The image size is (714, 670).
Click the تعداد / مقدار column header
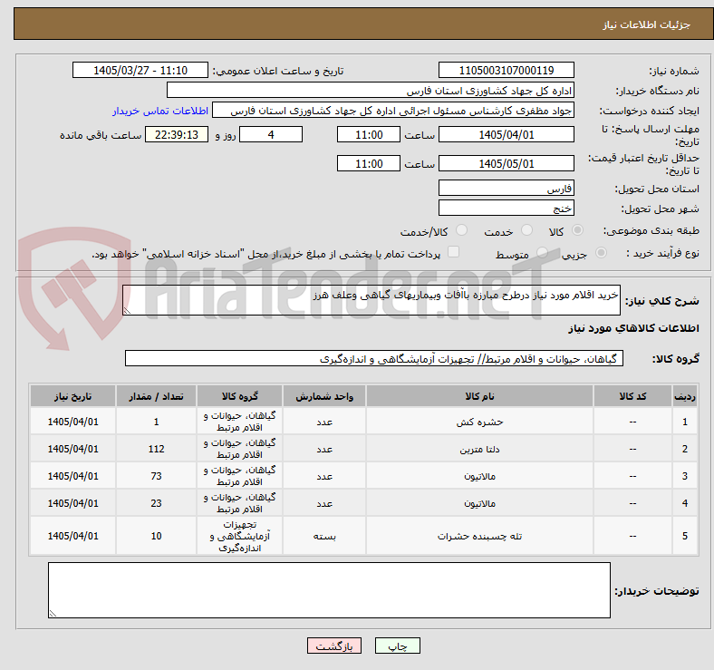coord(156,396)
